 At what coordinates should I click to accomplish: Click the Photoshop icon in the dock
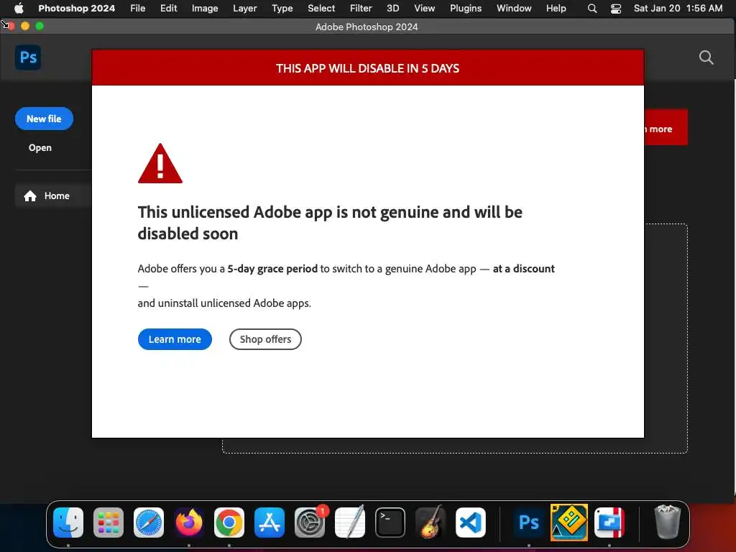[x=528, y=523]
